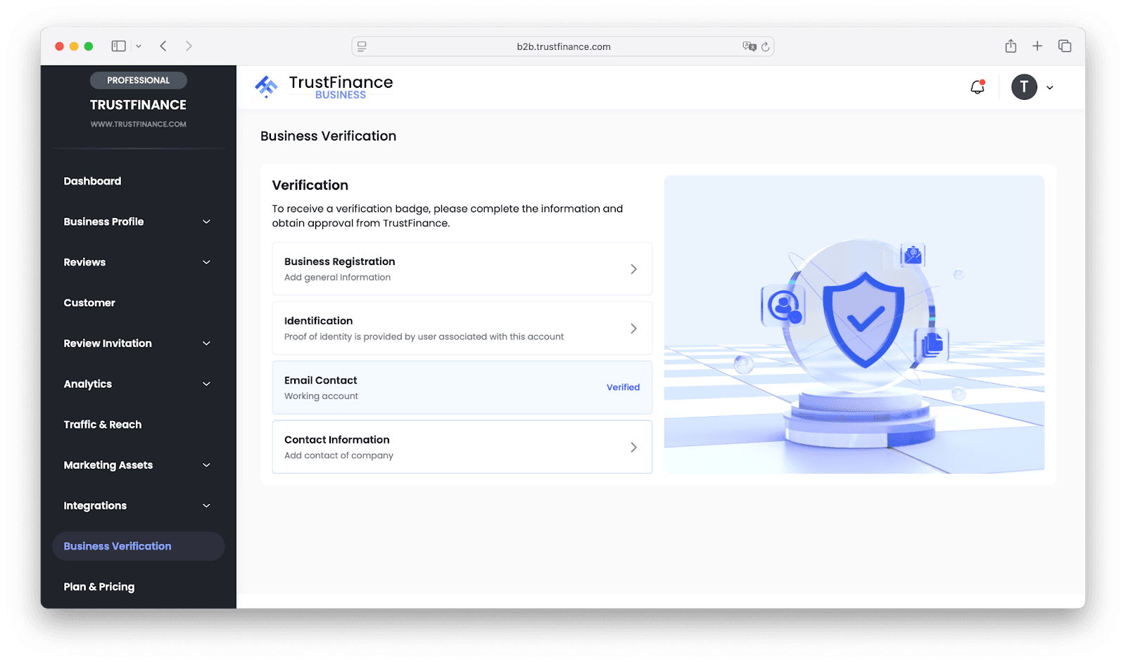1126x662 pixels.
Task: Open Review Invitation sidebar item
Action: pyautogui.click(x=108, y=344)
